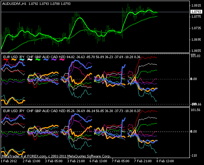Select the CHF value 56.89
The image size is (204, 165).
click(x=100, y=57)
